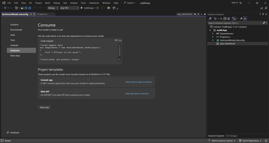
Task: Click the New Project toolbar icon
Action: click(16, 8)
